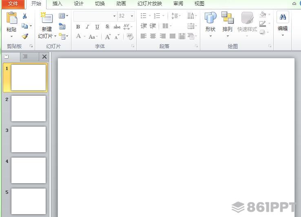Click the Shape Outline pen icon

(262, 24)
